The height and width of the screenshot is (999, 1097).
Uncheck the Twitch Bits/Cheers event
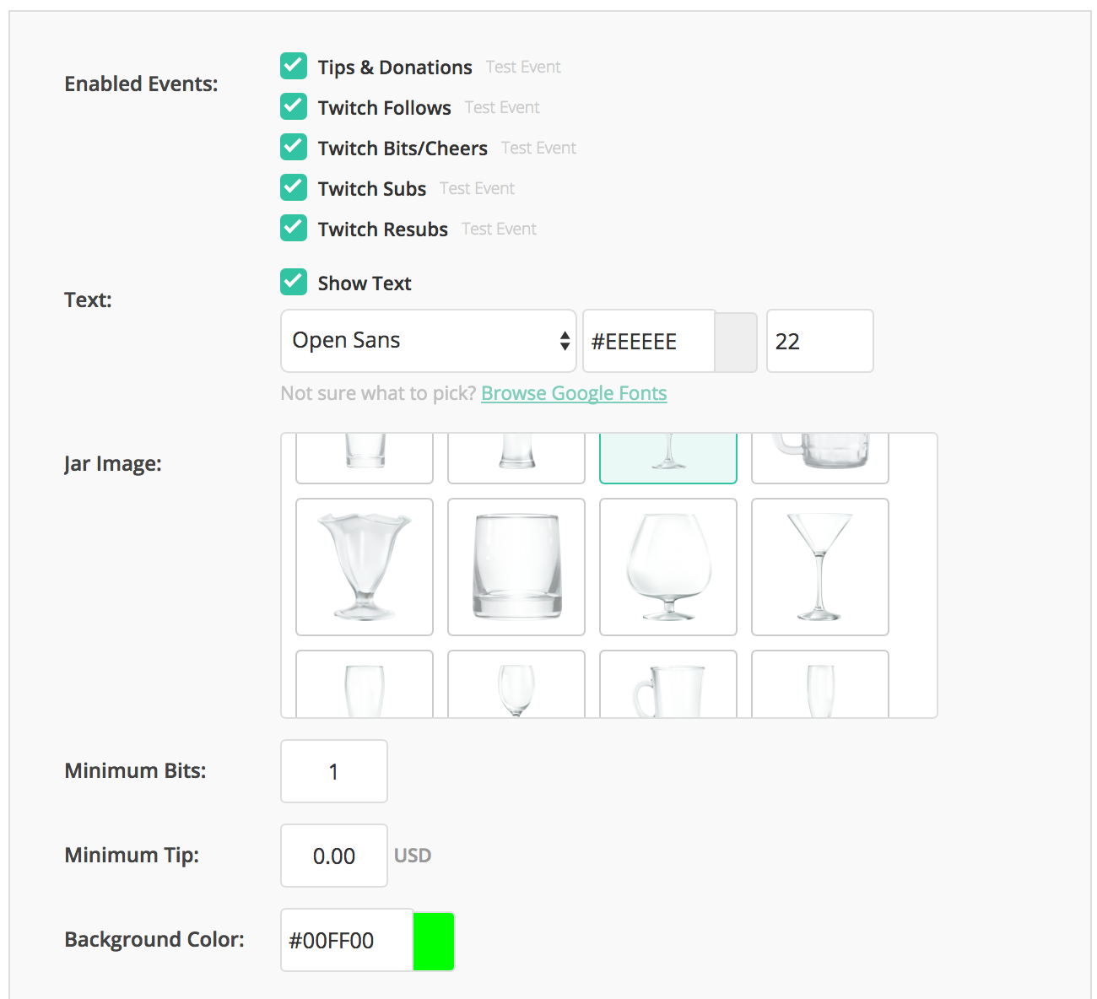(294, 147)
